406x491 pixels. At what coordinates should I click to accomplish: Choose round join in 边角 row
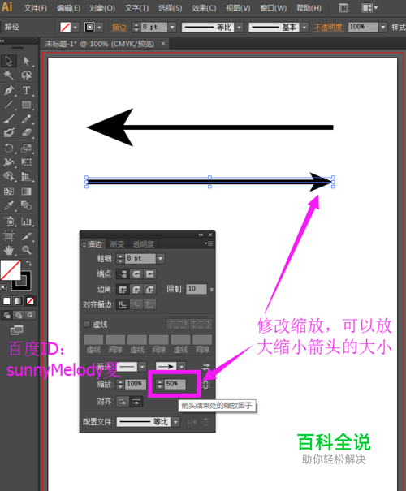pos(136,289)
